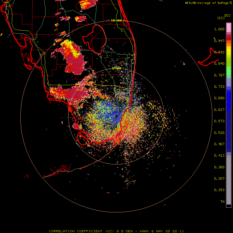Click the Correlation Coefficient KAMX caption
The height and width of the screenshot is (233, 233).
click(116, 231)
